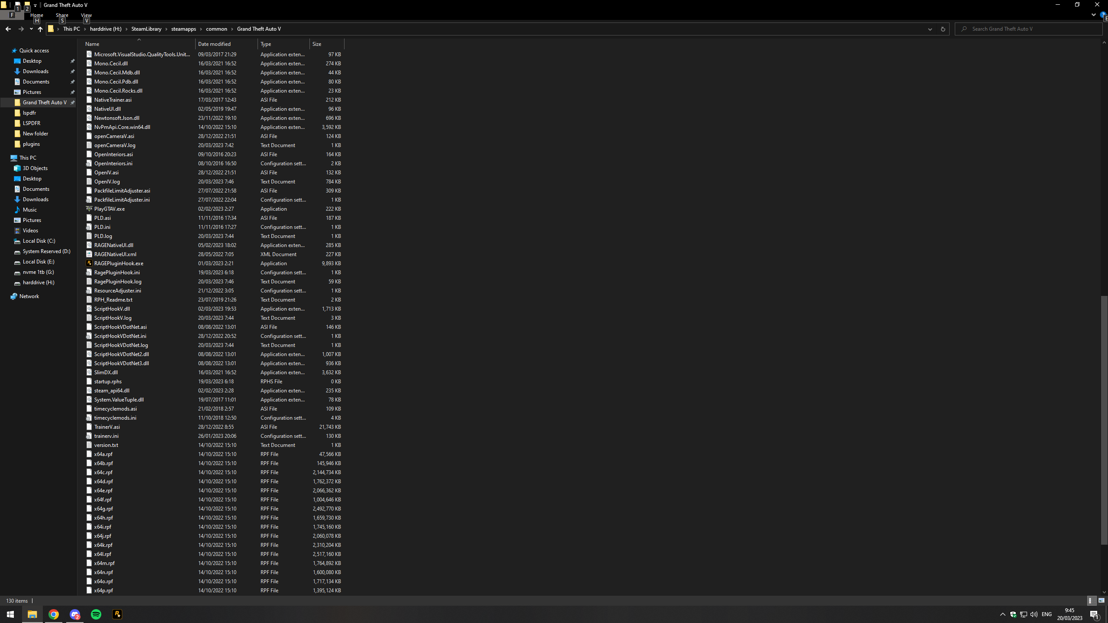Screen dimensions: 1108x623
Task: Switch to large icons view button
Action: click(x=1101, y=601)
